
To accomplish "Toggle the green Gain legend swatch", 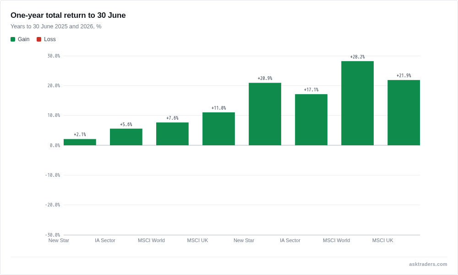I will (x=13, y=39).
